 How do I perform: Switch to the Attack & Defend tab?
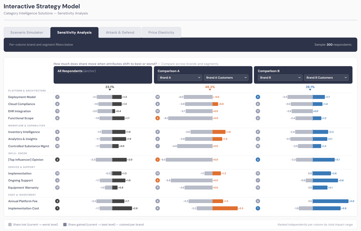click(120, 32)
